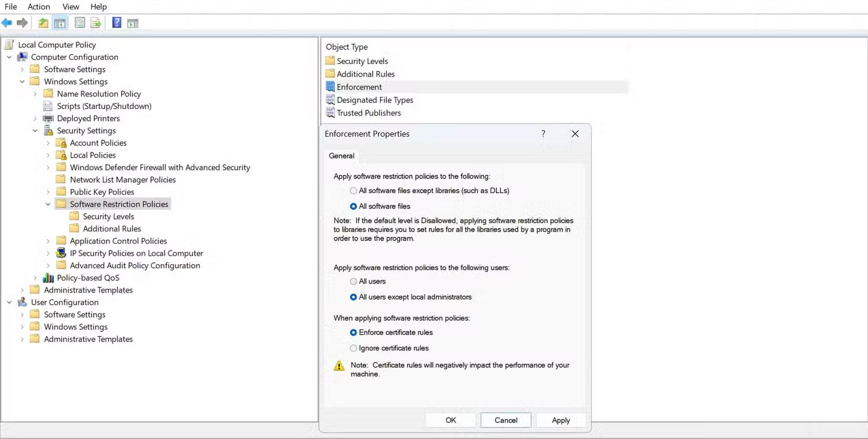This screenshot has width=868, height=439.
Task: Click the Properties toolbar icon
Action: click(x=79, y=23)
